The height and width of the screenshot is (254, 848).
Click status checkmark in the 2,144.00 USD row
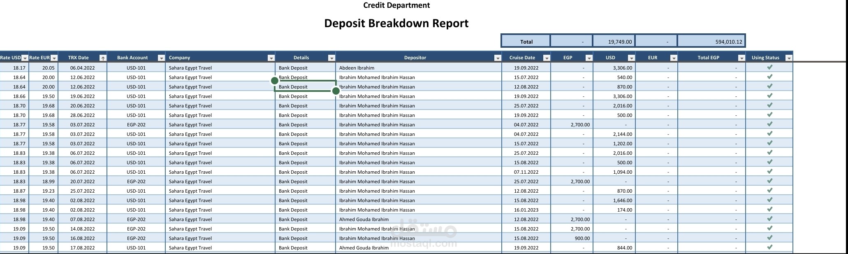pyautogui.click(x=769, y=133)
